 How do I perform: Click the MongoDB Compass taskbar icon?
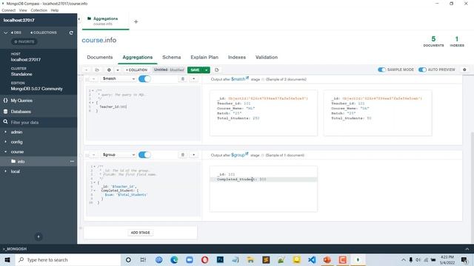point(358,259)
